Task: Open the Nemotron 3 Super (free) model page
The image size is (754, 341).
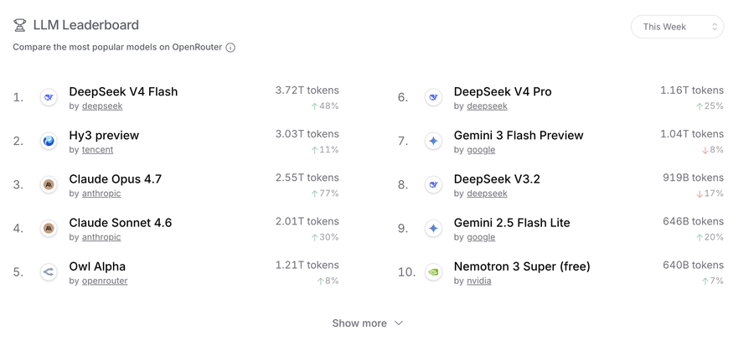Action: [x=522, y=266]
